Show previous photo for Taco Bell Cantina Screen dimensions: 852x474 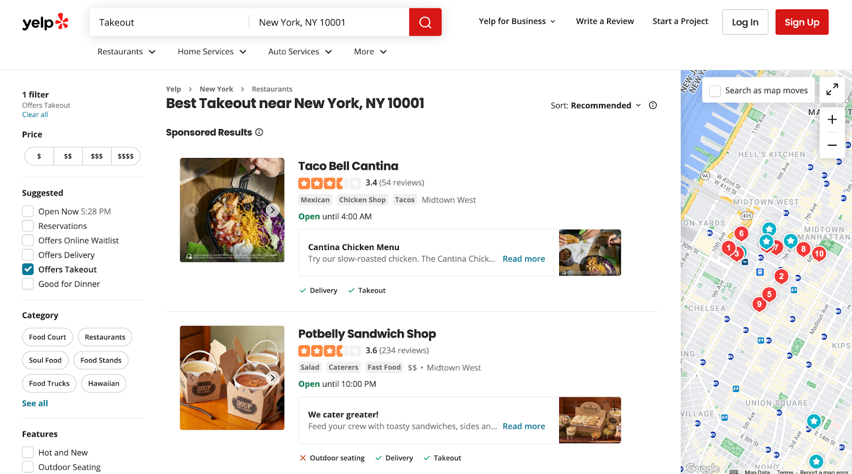click(192, 210)
